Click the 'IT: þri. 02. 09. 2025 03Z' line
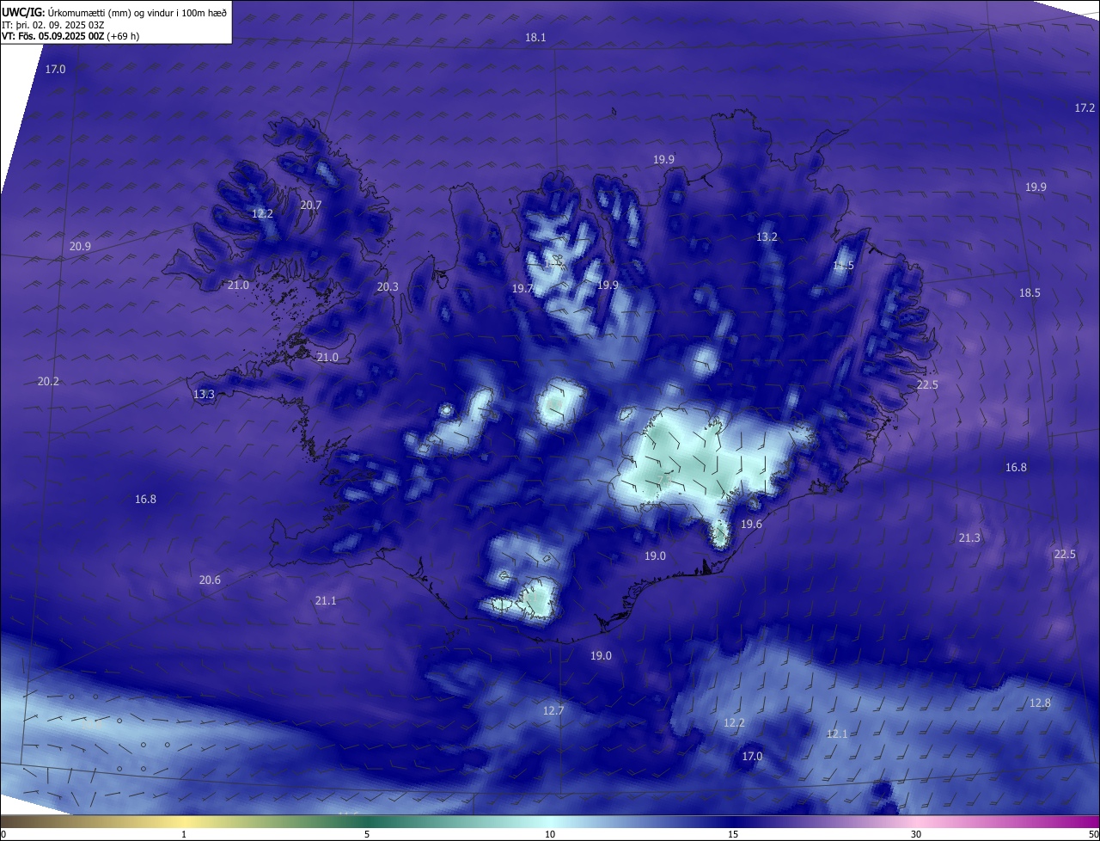The width and height of the screenshot is (1100, 841). tap(53, 25)
